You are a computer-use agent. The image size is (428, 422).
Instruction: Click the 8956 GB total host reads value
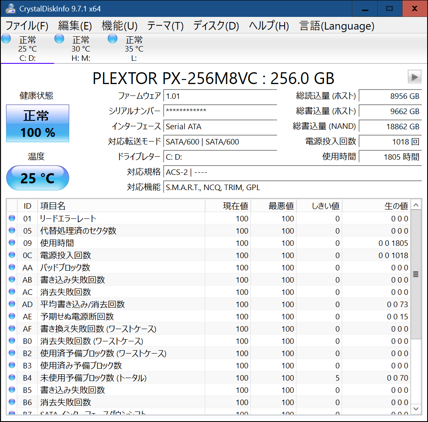click(x=390, y=96)
